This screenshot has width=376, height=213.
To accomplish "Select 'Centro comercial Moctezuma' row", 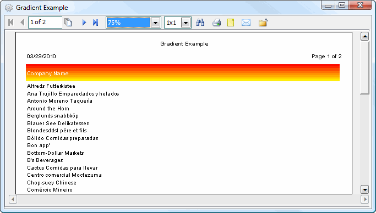I will 64,175.
